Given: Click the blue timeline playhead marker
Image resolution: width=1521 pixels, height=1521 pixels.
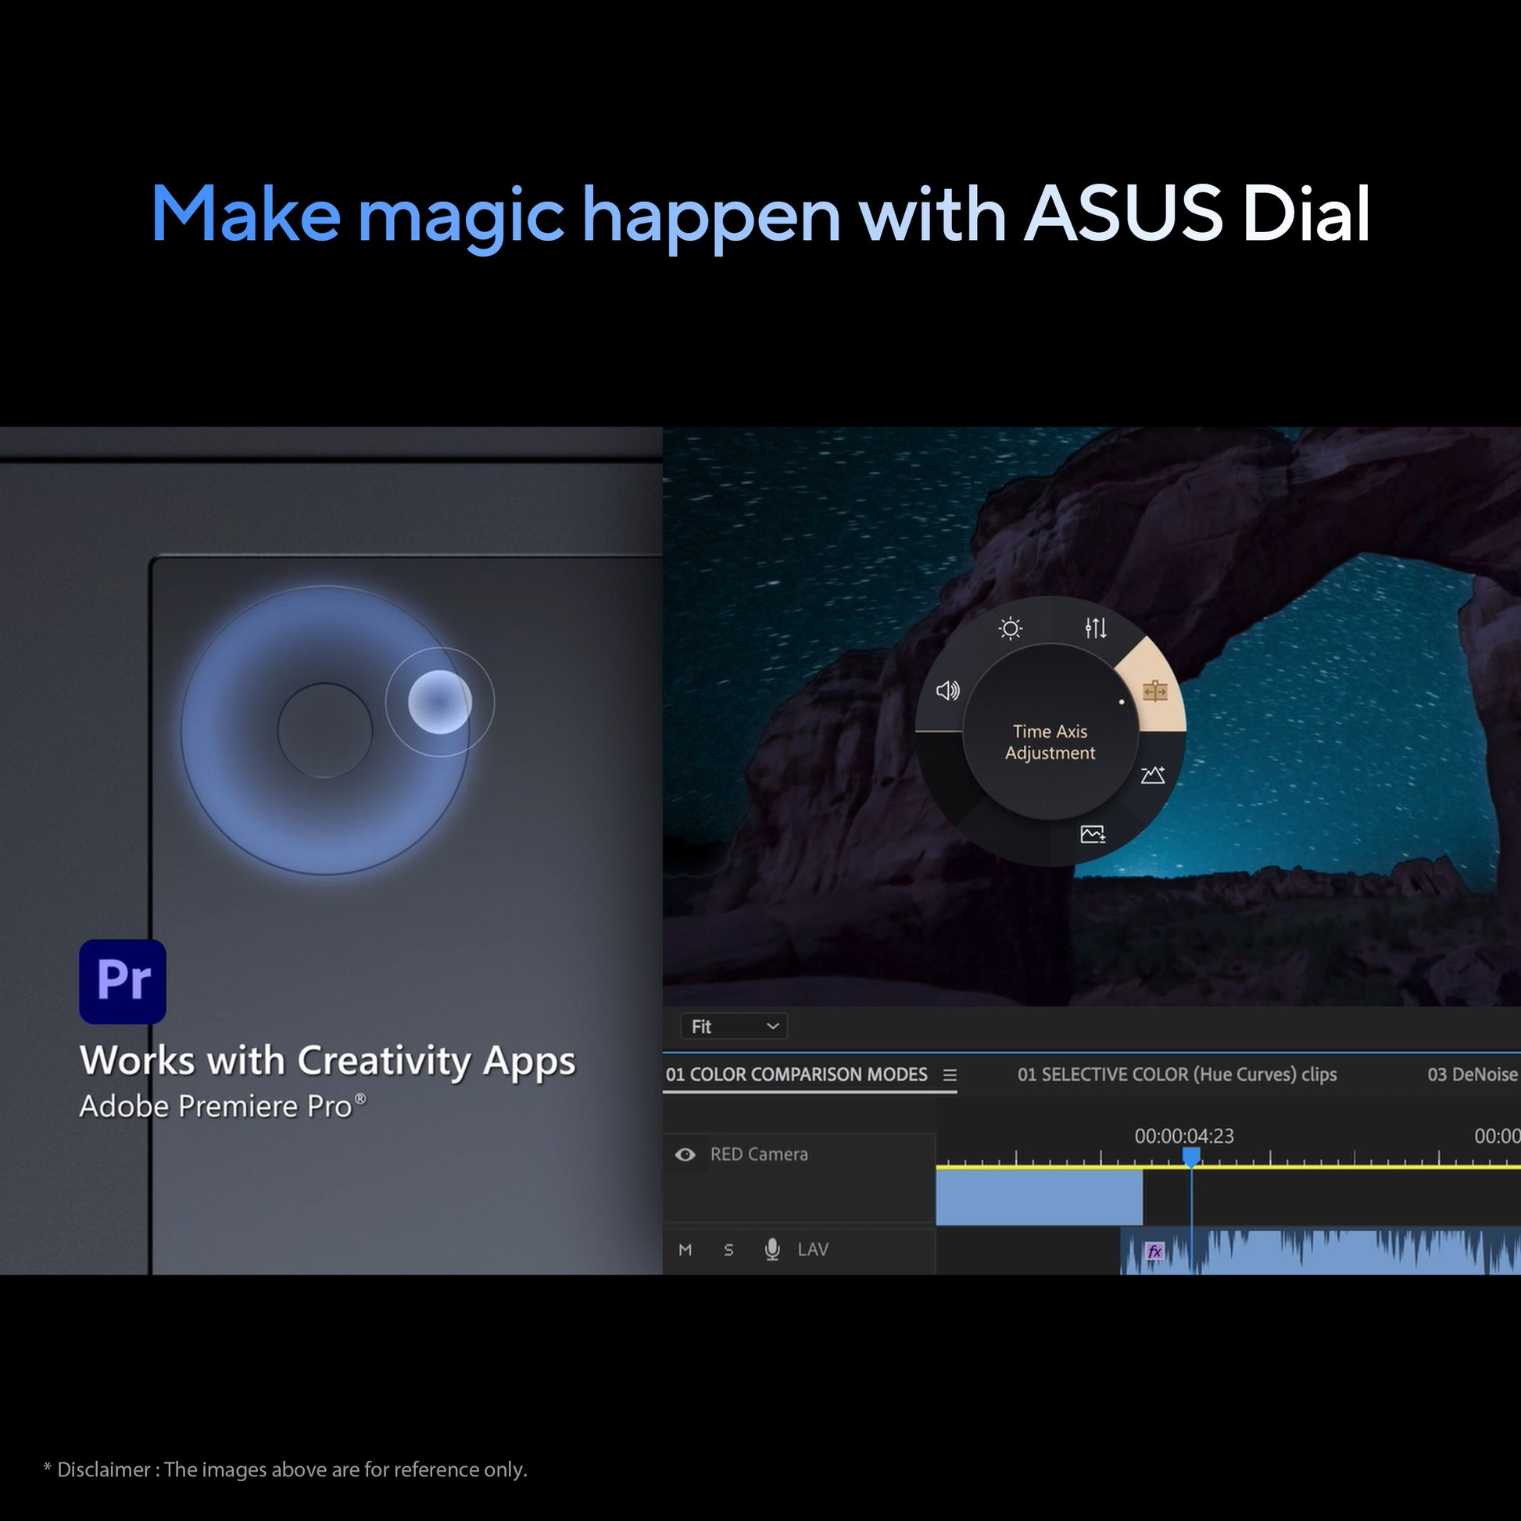Looking at the screenshot, I should click(1191, 1156).
